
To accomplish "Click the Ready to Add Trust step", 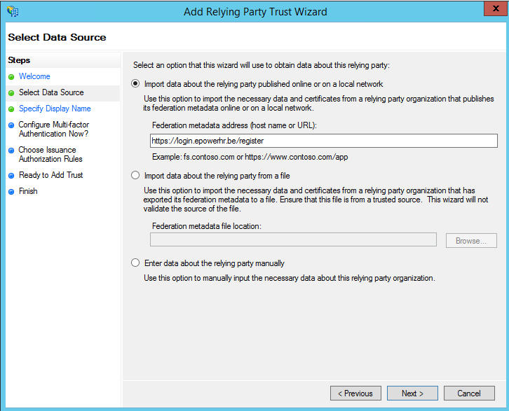I will click(51, 175).
